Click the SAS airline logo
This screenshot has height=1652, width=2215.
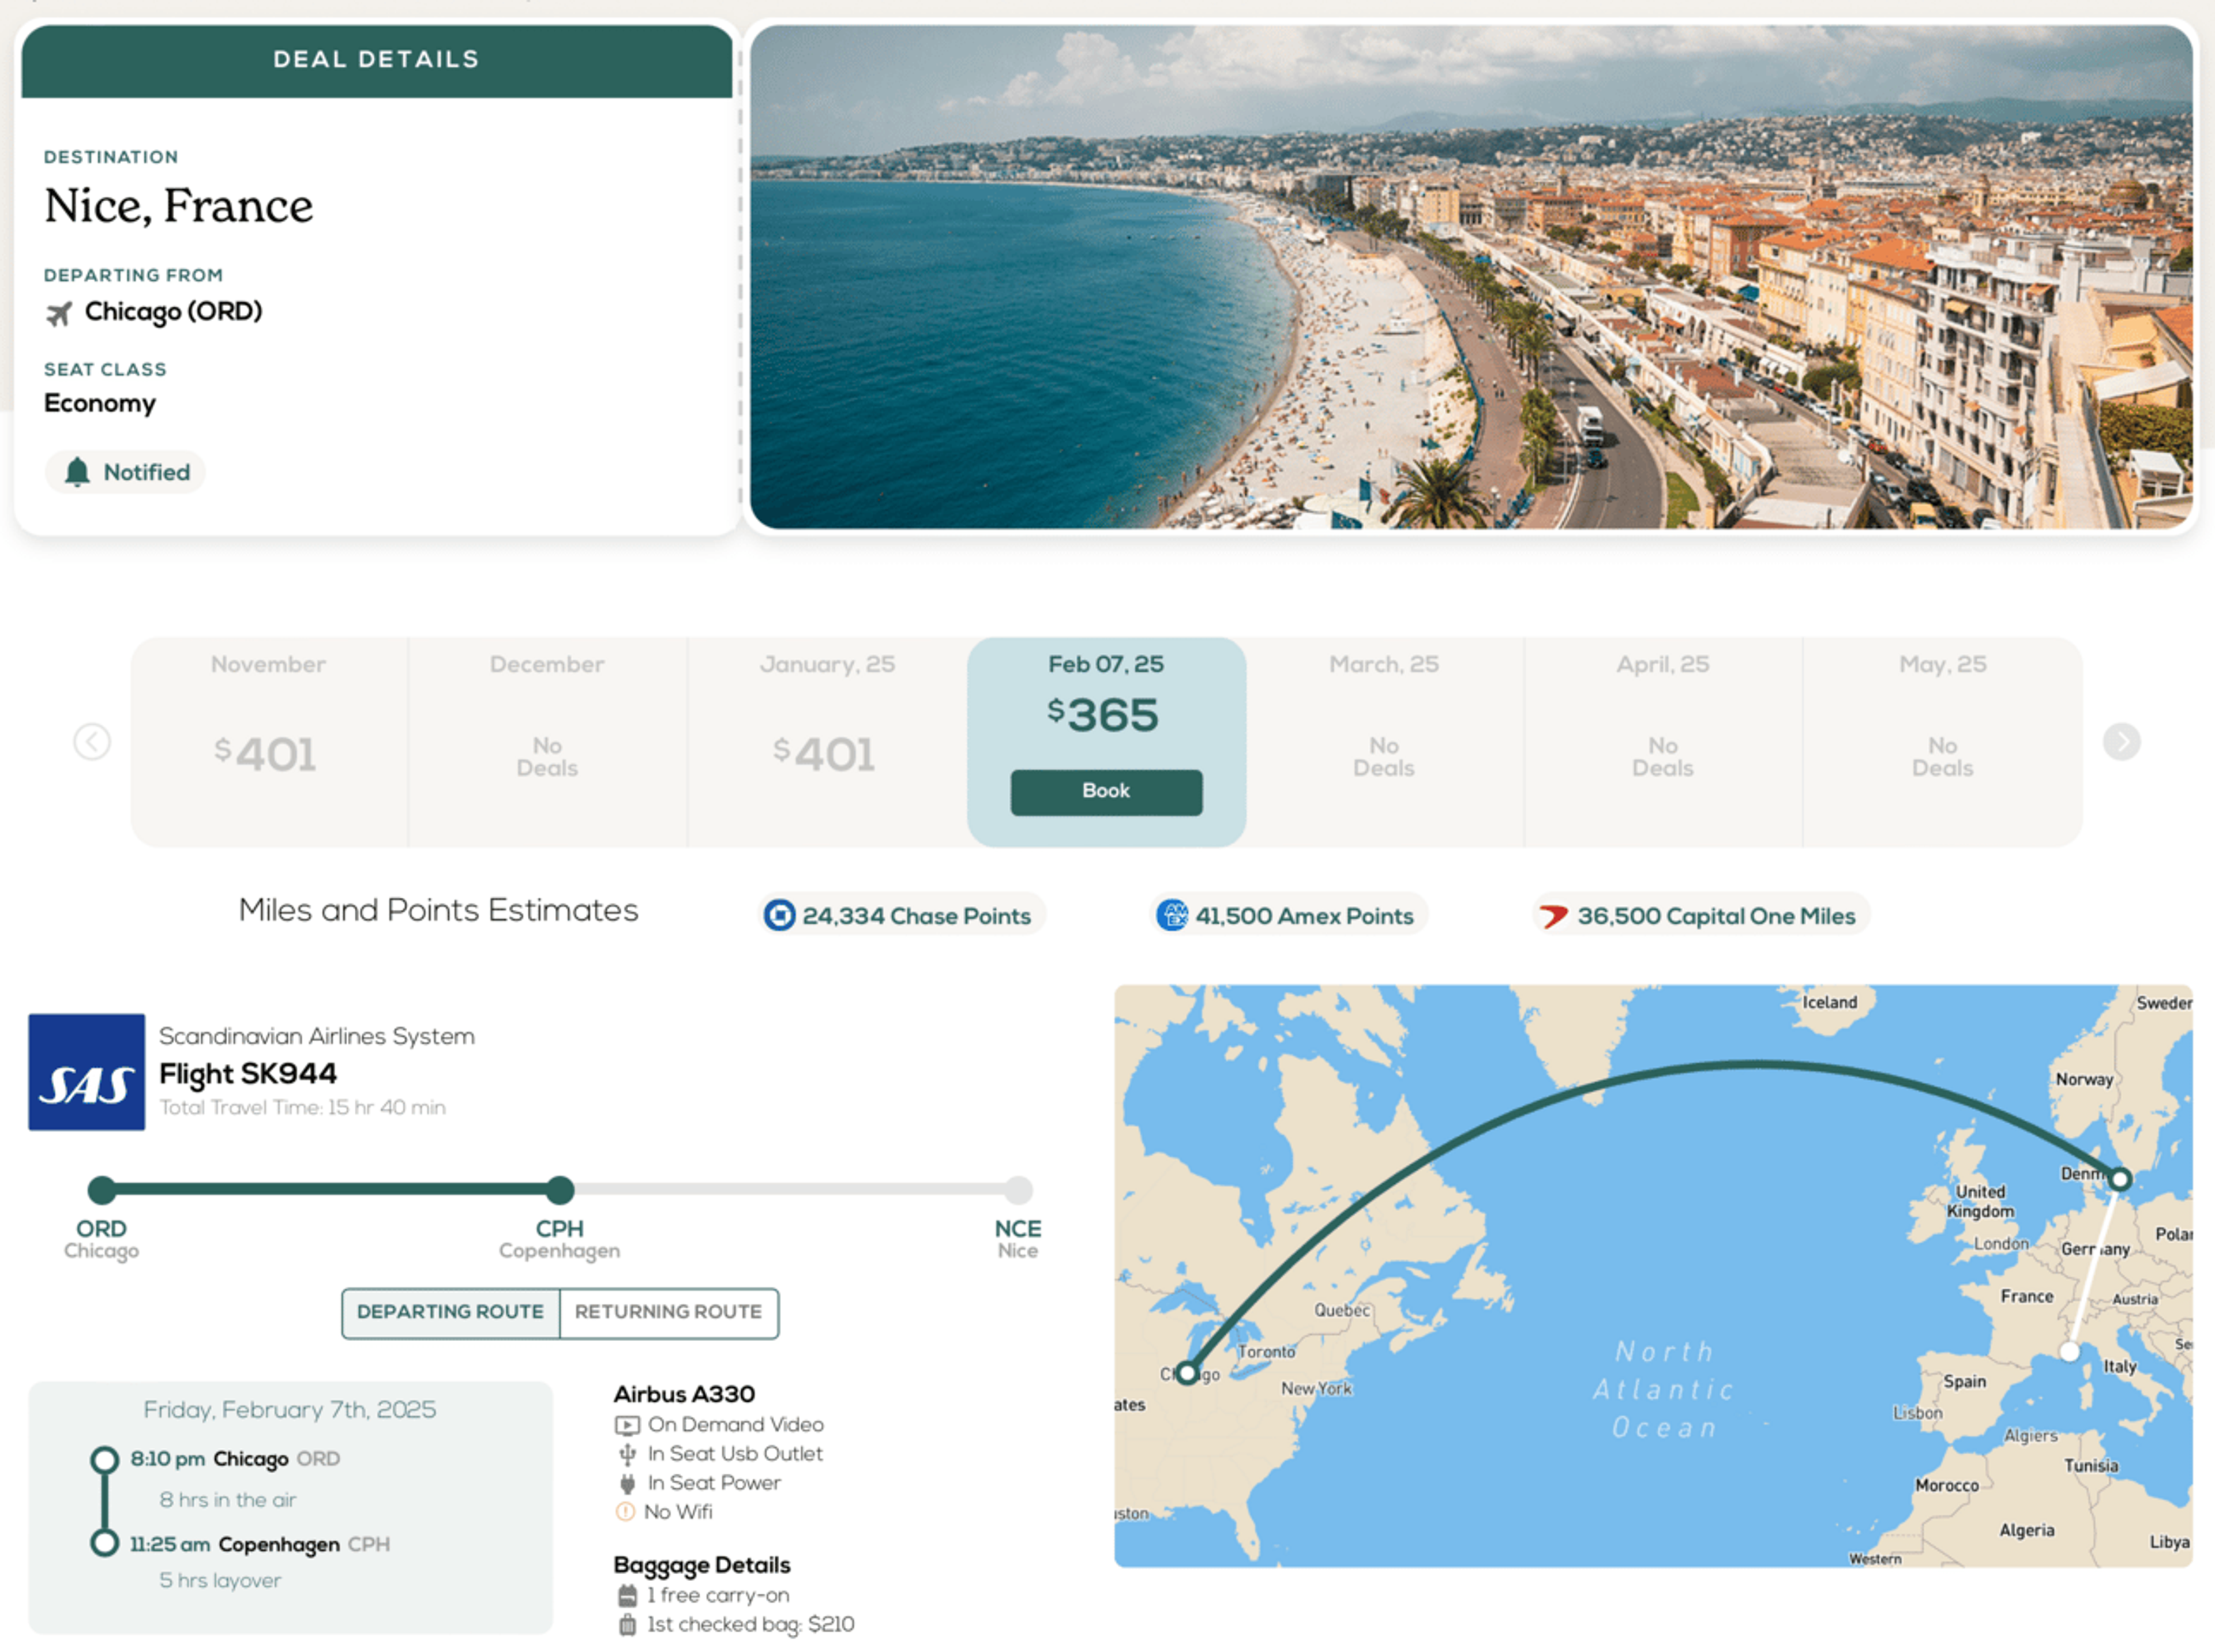tap(86, 1072)
